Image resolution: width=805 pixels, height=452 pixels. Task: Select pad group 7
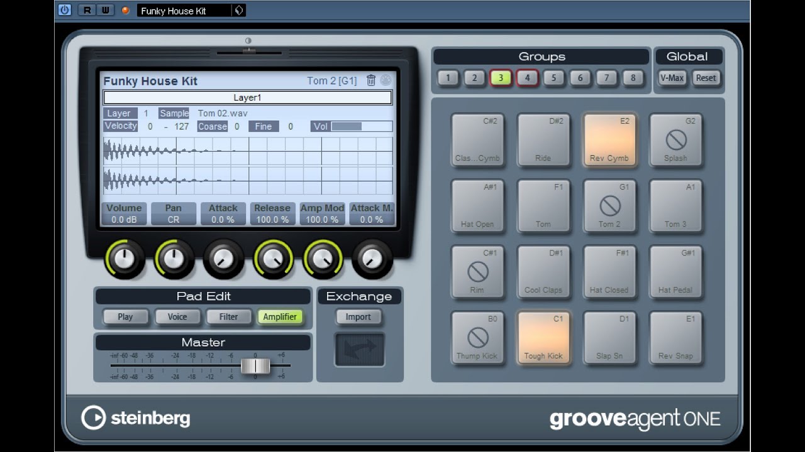[x=606, y=78]
